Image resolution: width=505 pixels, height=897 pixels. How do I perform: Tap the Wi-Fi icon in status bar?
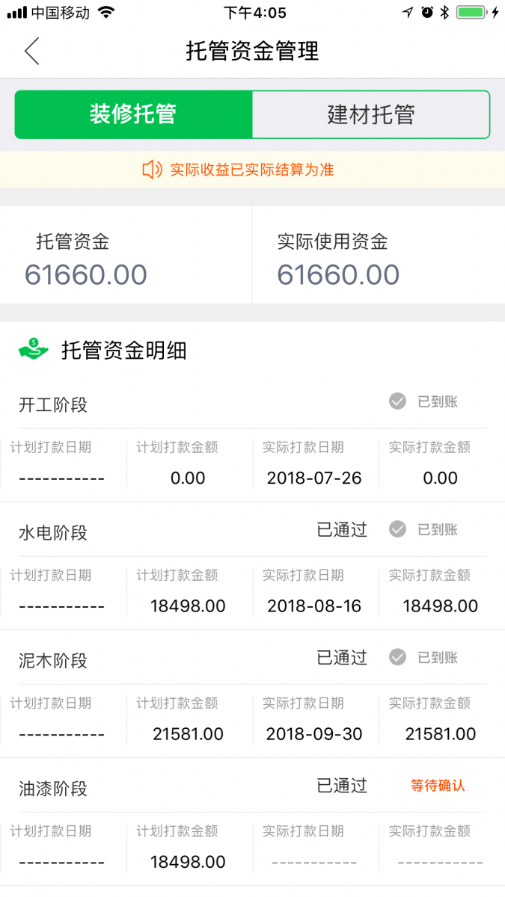106,12
